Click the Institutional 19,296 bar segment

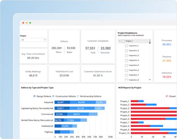pos(67,126)
